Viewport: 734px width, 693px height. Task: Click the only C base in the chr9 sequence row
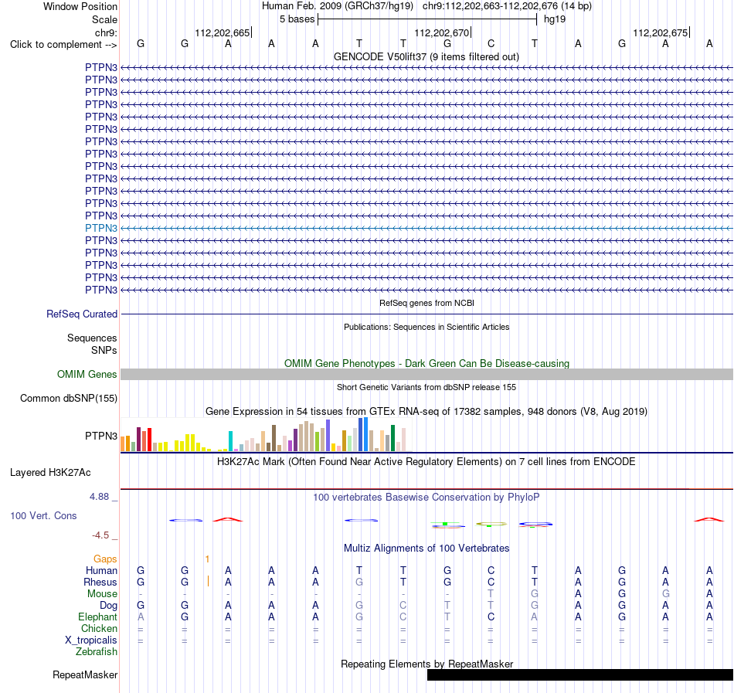click(491, 44)
